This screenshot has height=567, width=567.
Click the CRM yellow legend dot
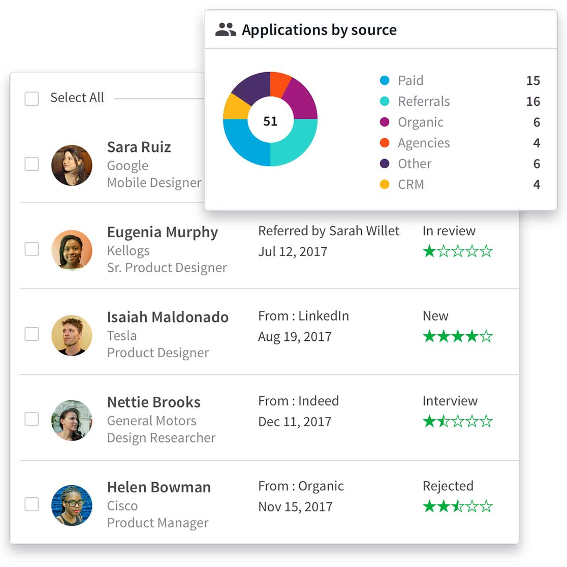point(385,184)
